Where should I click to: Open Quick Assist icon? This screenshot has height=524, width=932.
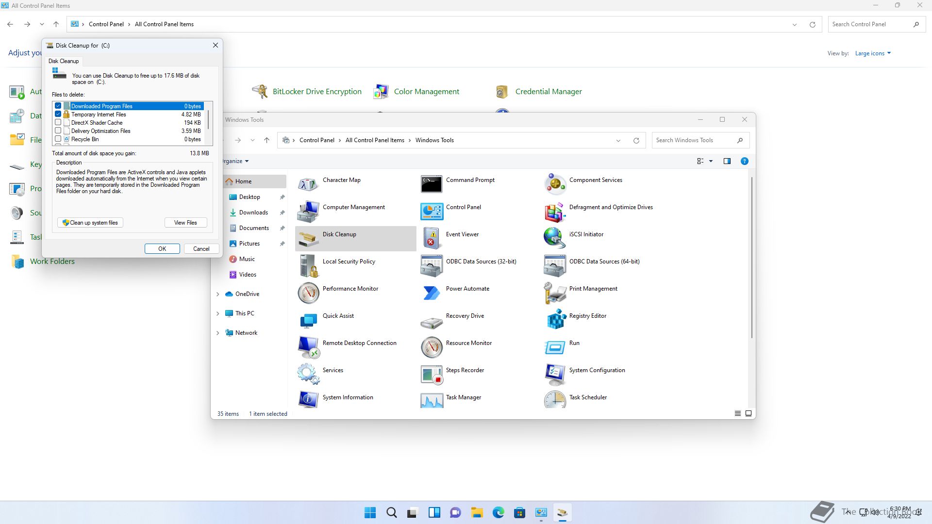308,320
